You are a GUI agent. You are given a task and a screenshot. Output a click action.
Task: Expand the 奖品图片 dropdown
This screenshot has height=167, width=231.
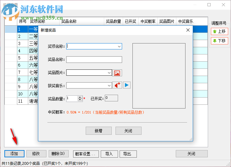(109, 73)
